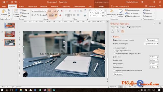Switch to the Конструктор ribbon tab
The width and height of the screenshot is (163, 92).
(x=32, y=6)
